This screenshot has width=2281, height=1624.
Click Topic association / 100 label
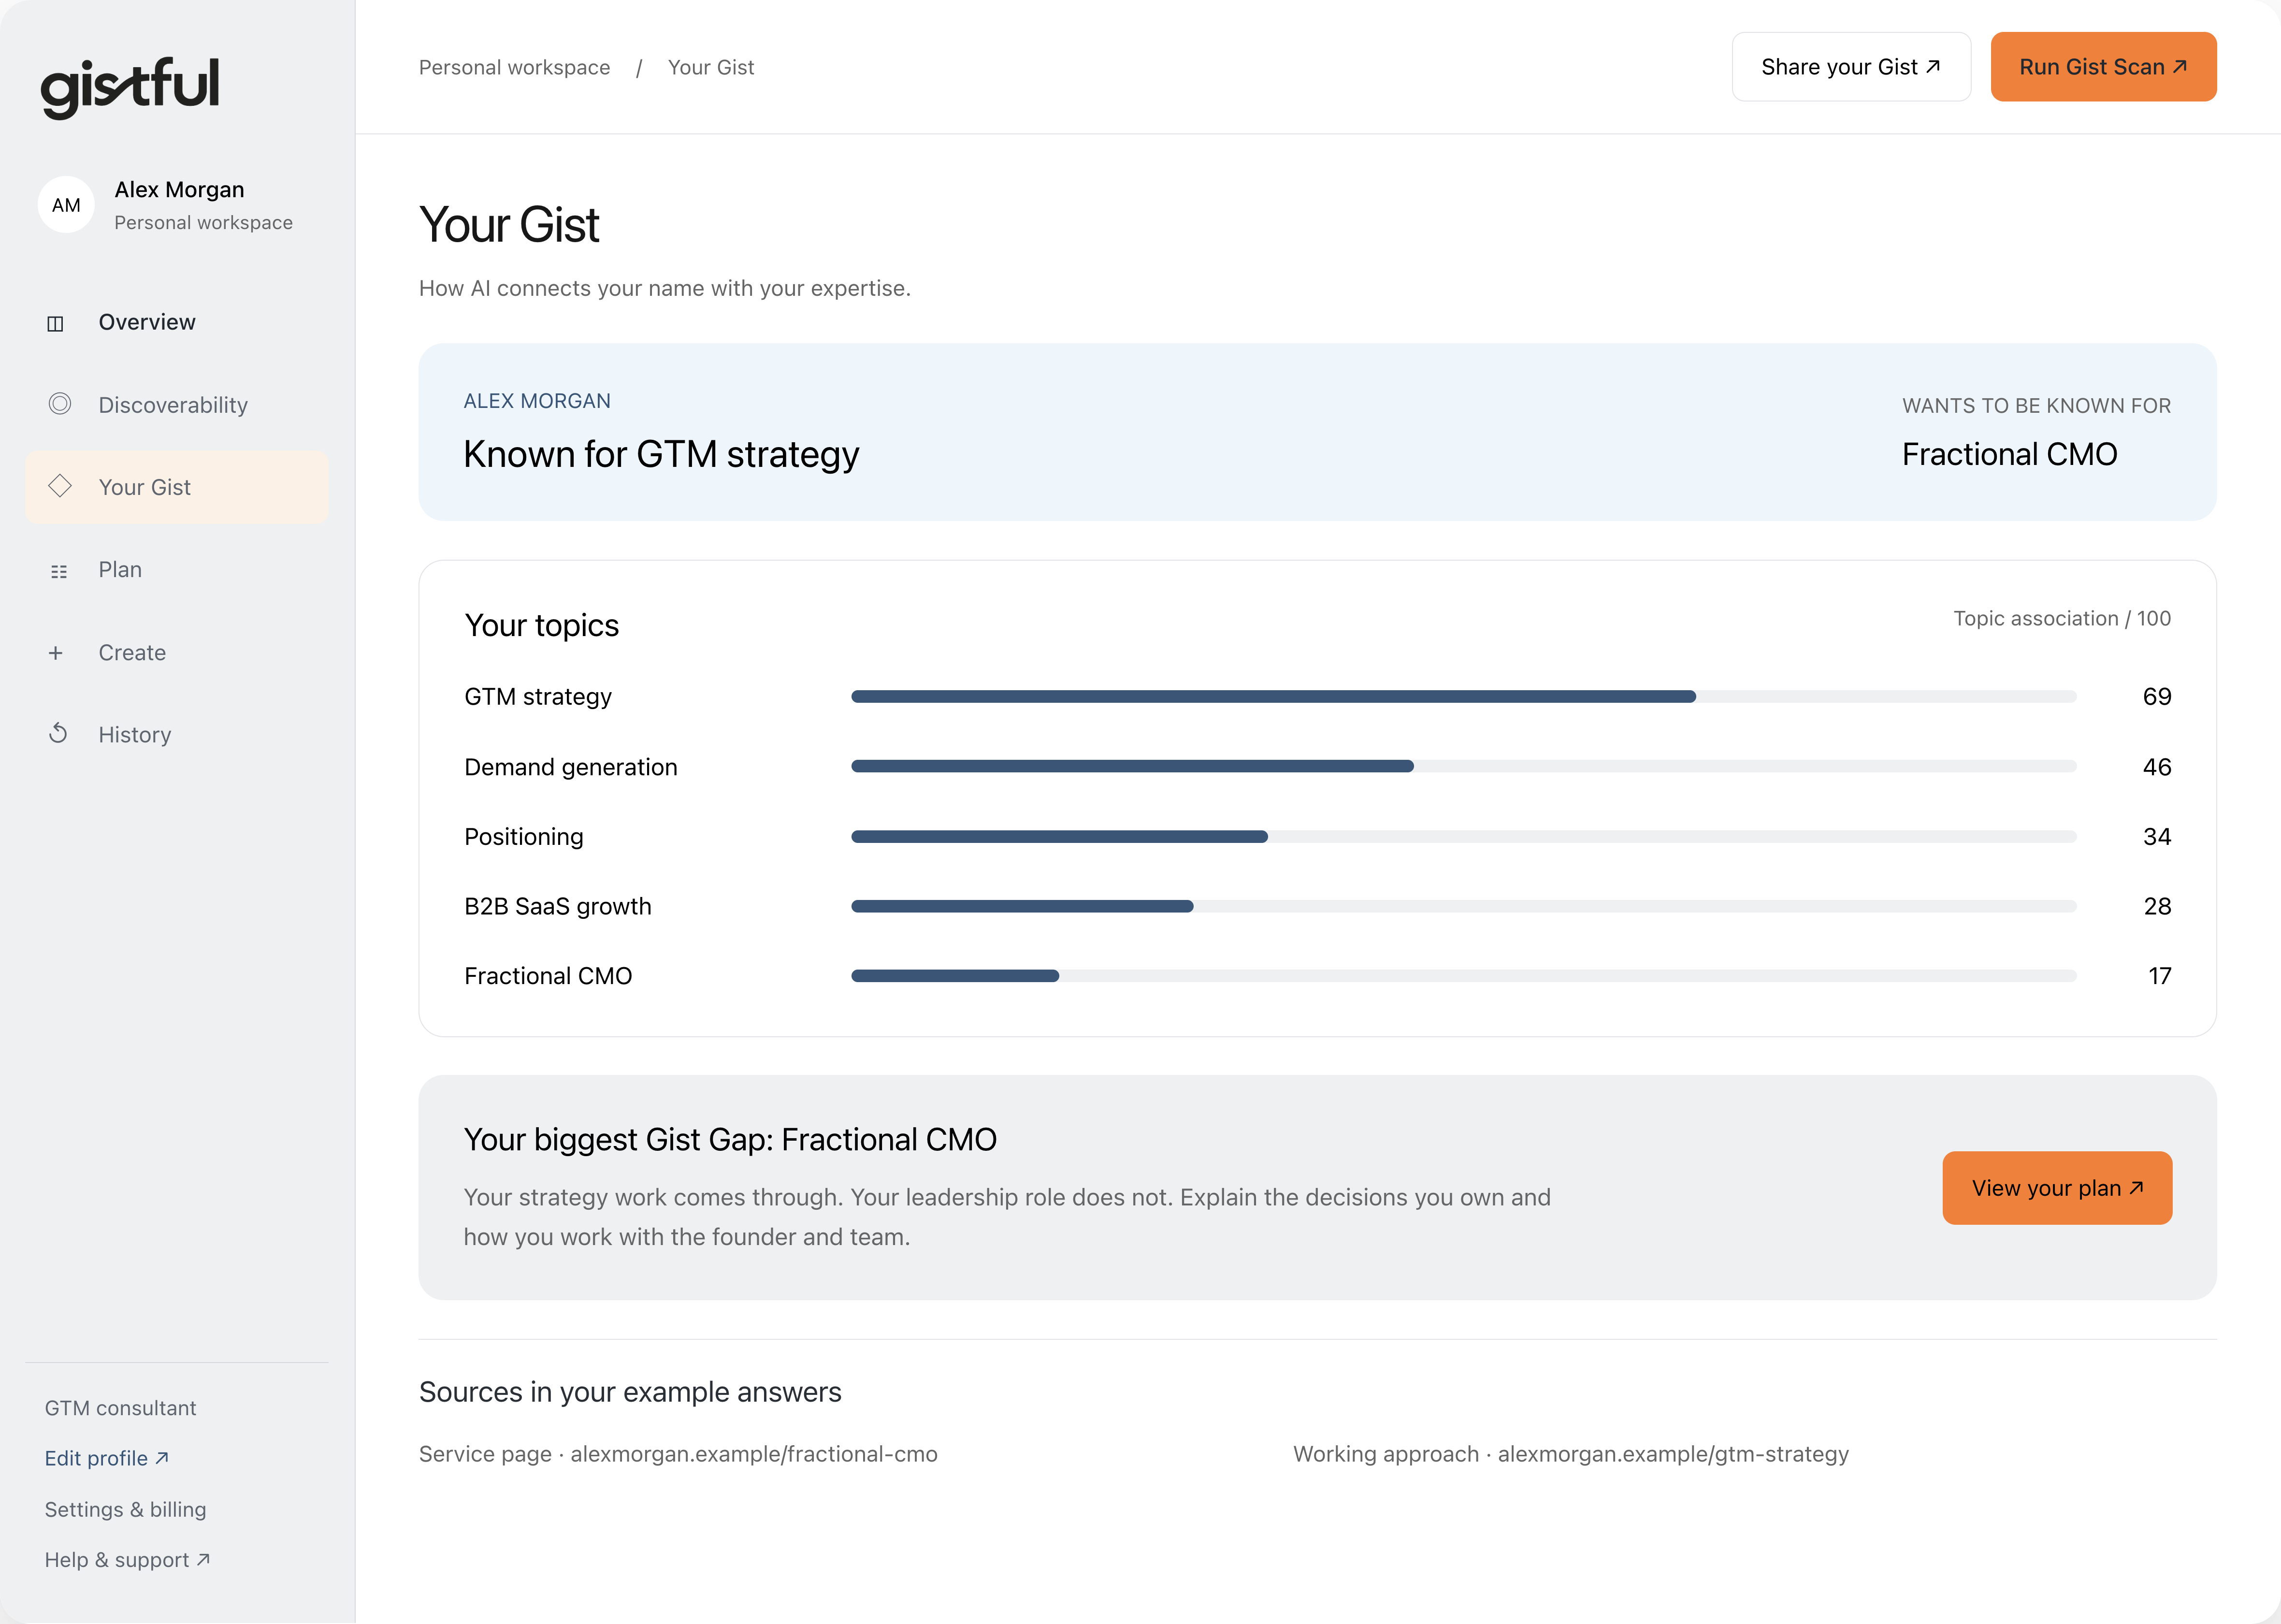pos(2062,618)
